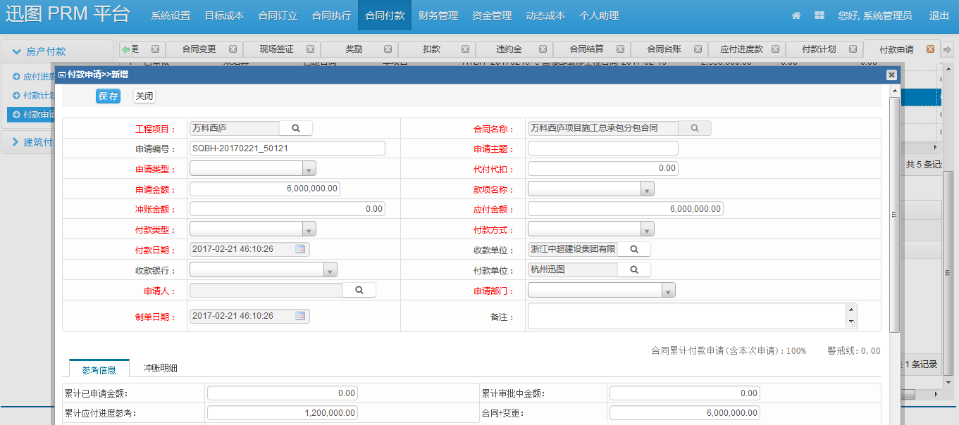This screenshot has width=959, height=425.
Task: Click the home icon in top bar
Action: click(x=796, y=15)
